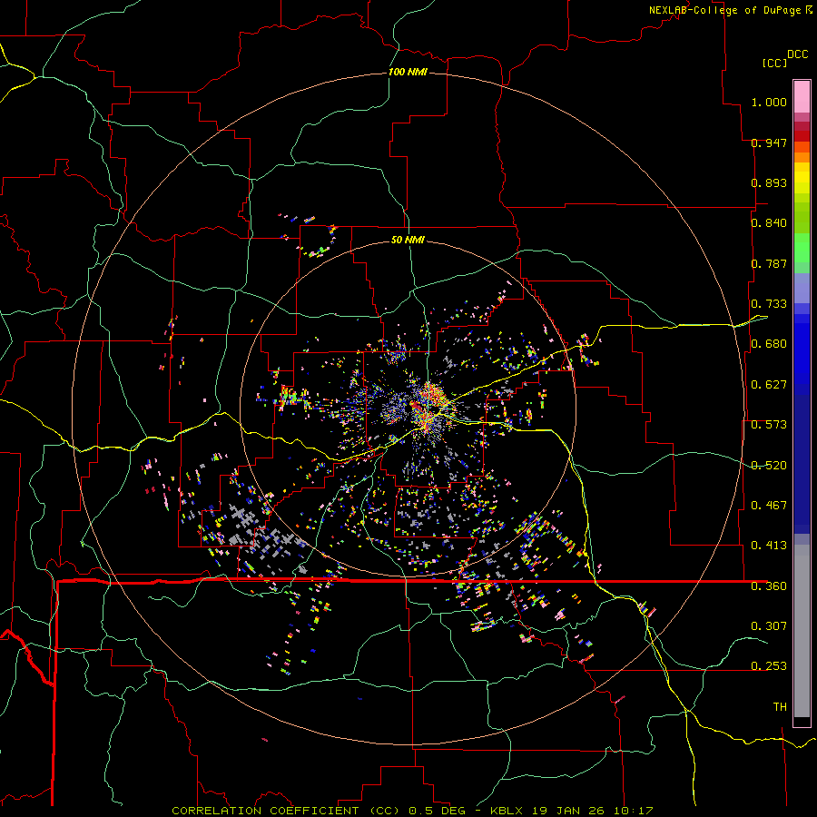The image size is (817, 817).
Task: Click the 0.627 value on the color scale
Action: pos(769,385)
